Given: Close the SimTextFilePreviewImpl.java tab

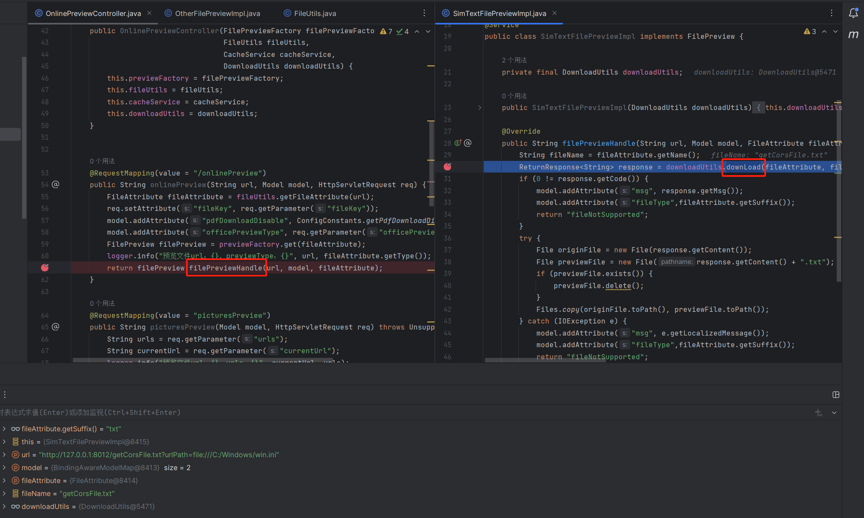Looking at the screenshot, I should click(555, 13).
